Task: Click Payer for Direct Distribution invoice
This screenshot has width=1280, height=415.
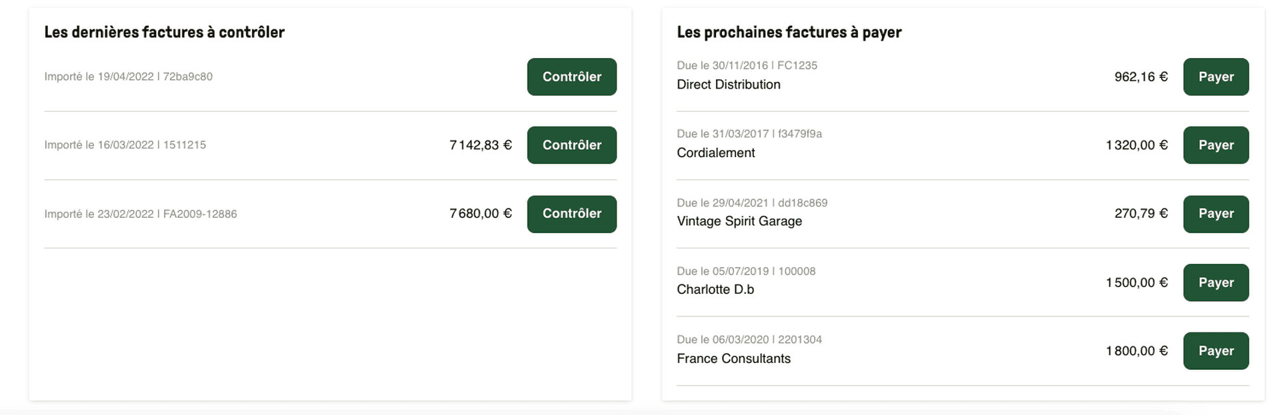Action: point(1215,77)
